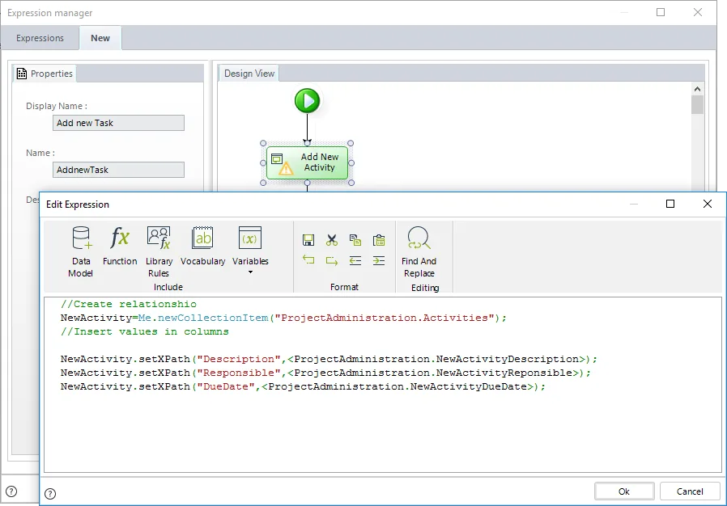Select the Add New Activity node
The image size is (727, 506).
click(307, 162)
